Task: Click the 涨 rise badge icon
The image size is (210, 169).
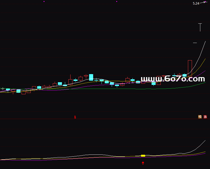Action: point(205,117)
